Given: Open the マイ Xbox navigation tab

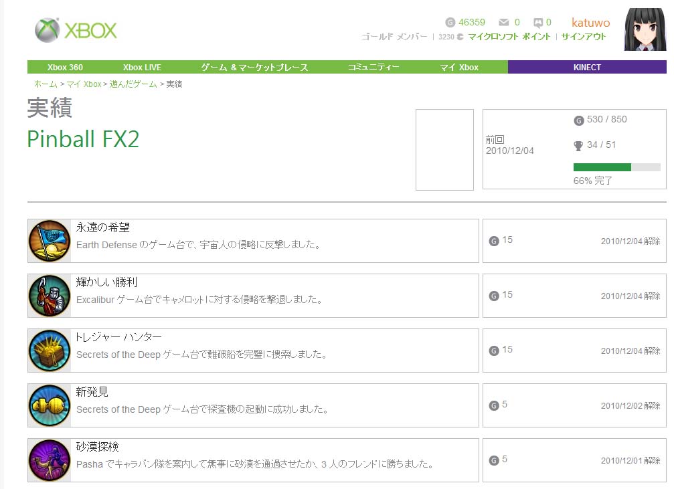Looking at the screenshot, I should pos(459,68).
